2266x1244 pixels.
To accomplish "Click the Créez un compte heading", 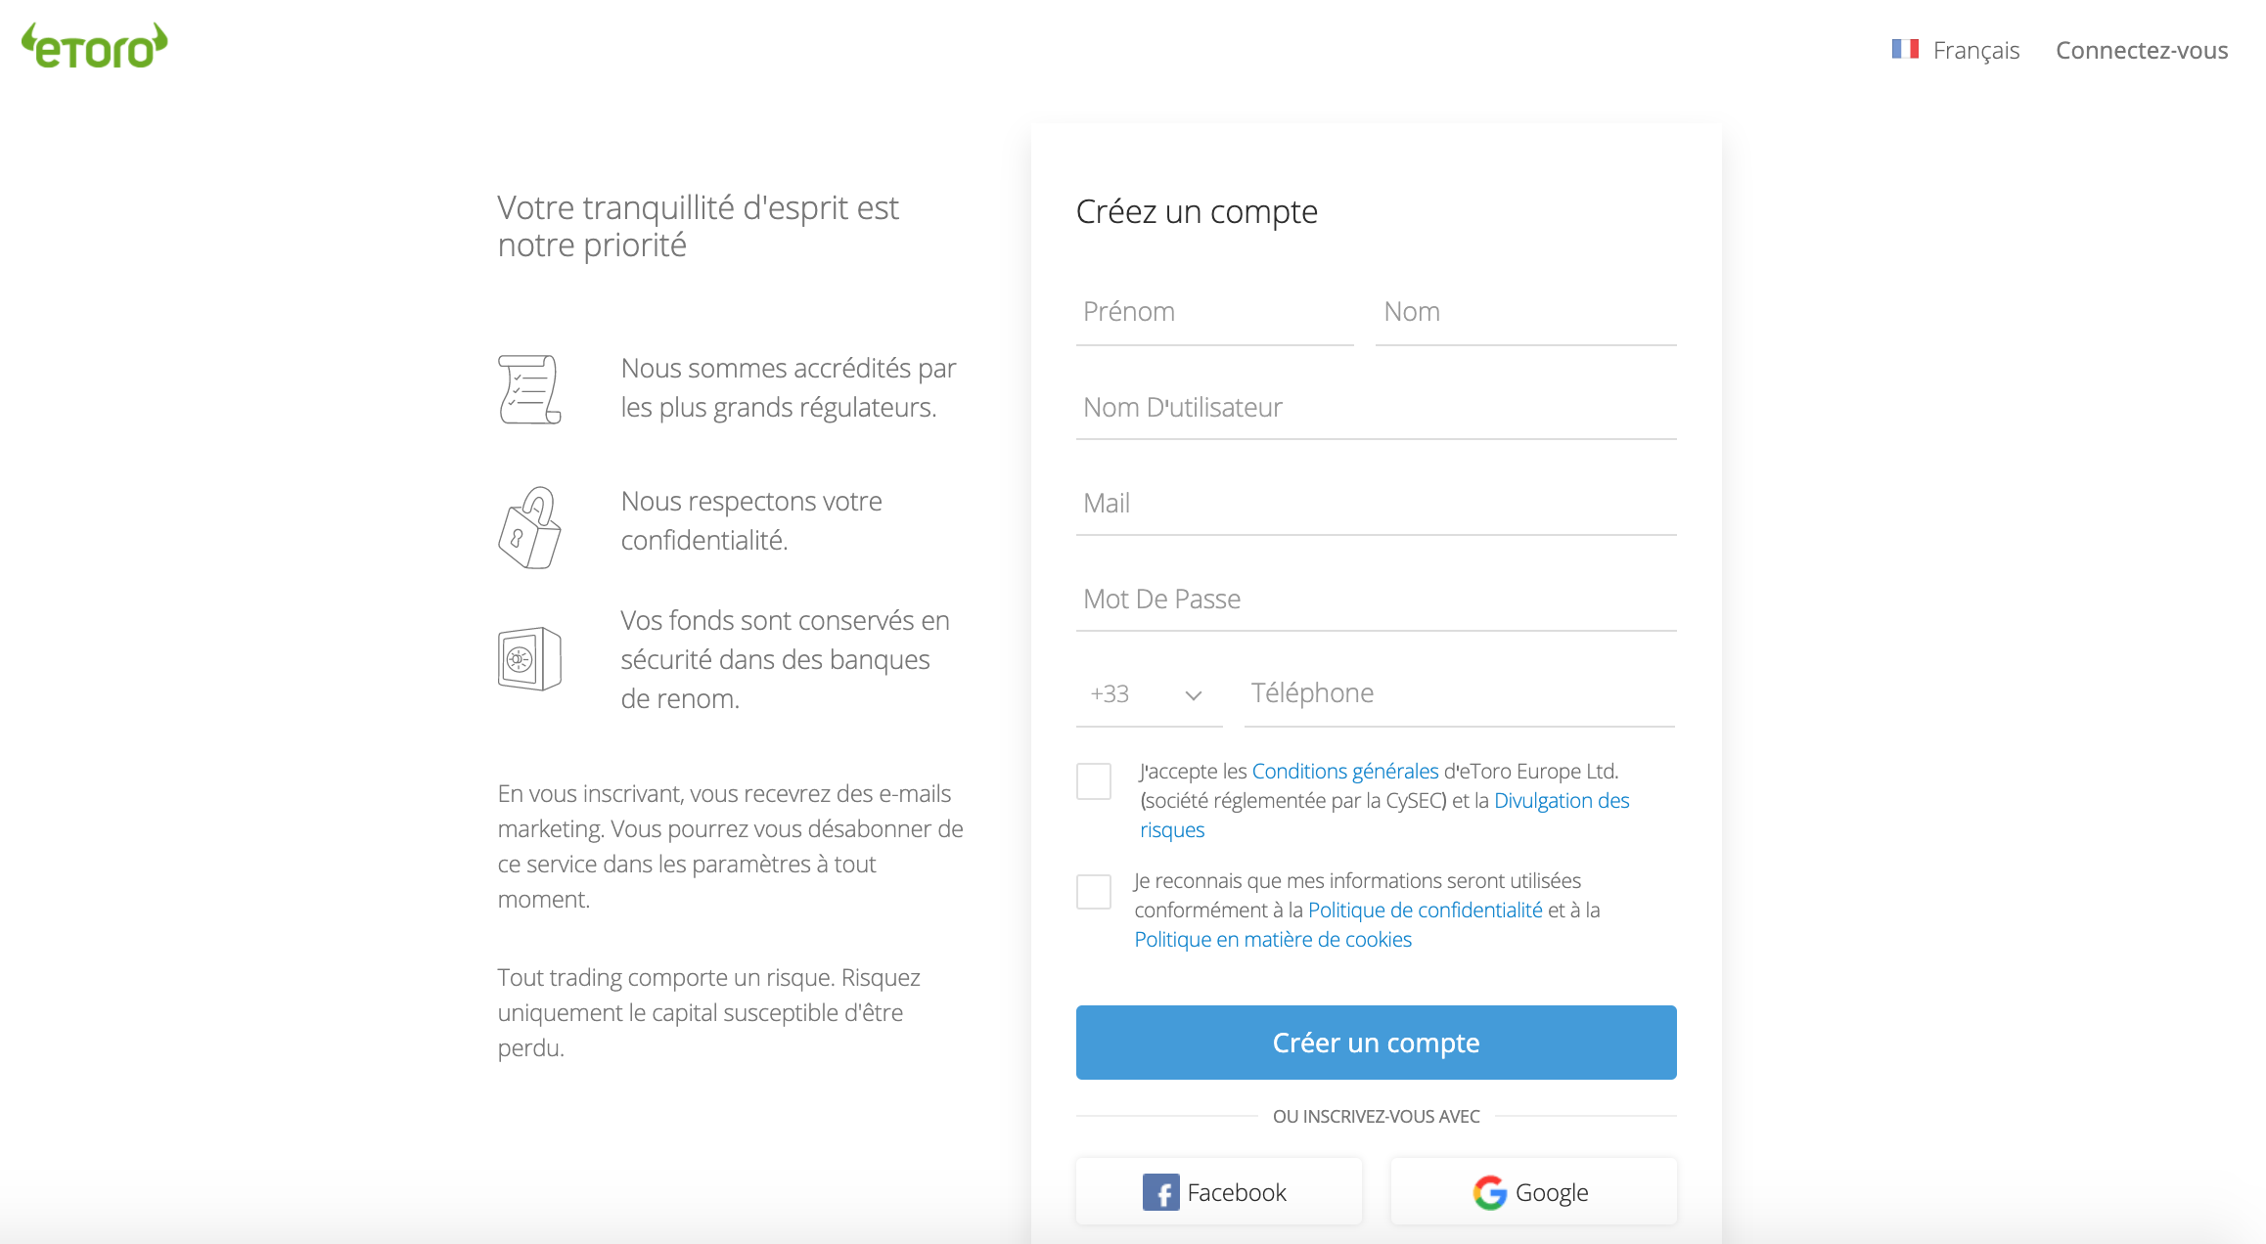I will [x=1197, y=211].
